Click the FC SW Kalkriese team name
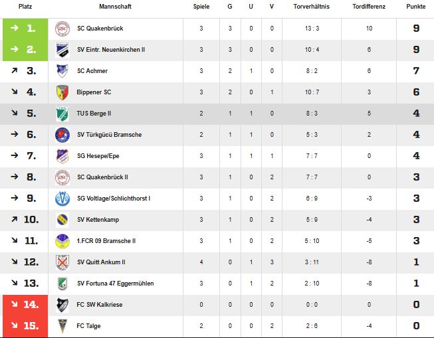Screen dimensions: 434x338 pos(100,305)
